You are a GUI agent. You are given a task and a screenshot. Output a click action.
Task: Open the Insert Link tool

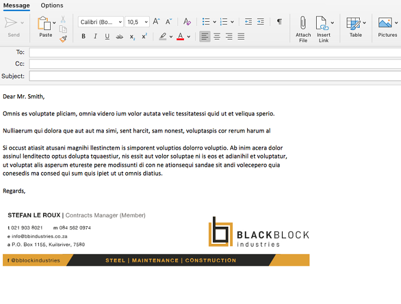tap(323, 29)
